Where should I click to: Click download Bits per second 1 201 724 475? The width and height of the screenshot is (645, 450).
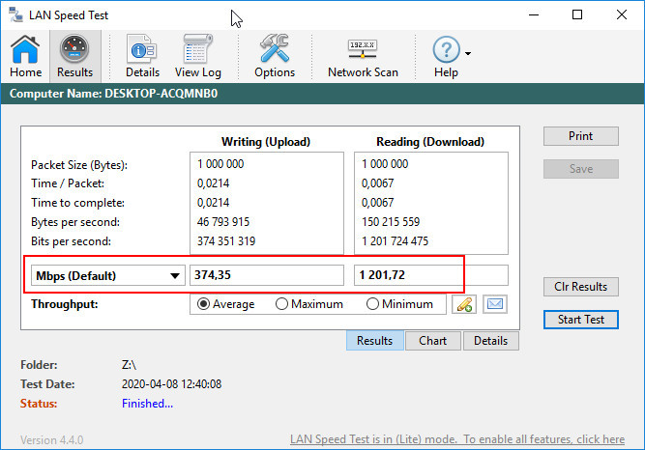[395, 241]
